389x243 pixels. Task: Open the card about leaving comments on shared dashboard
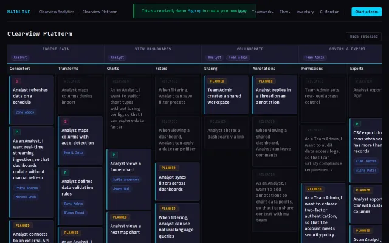coord(275,142)
